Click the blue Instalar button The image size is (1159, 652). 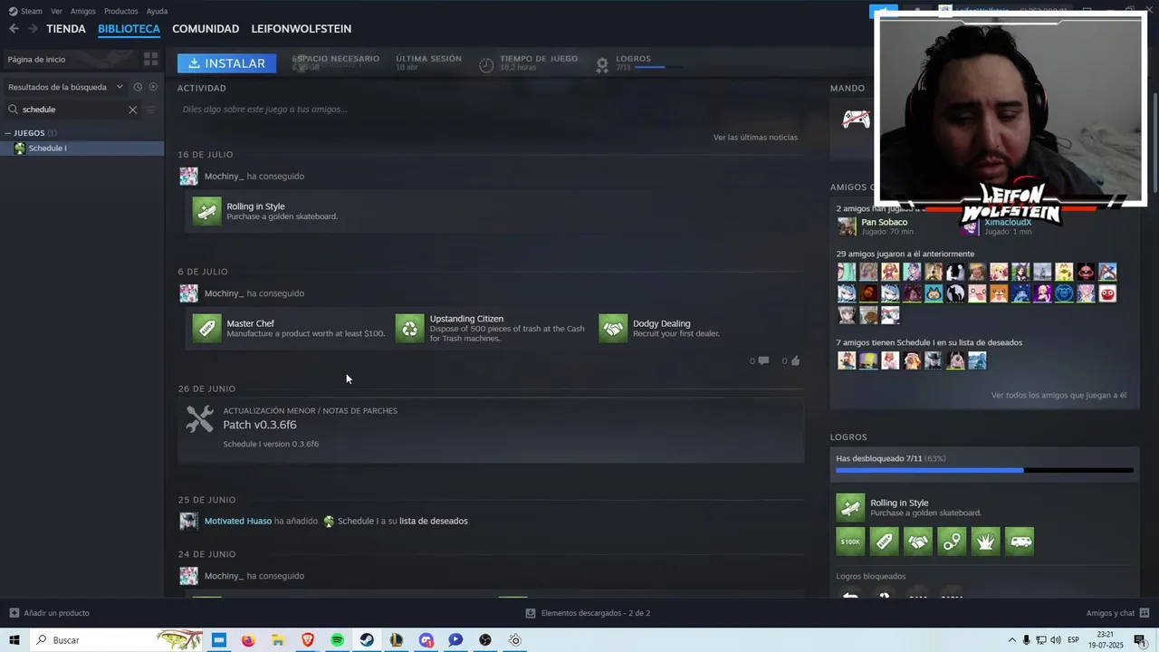(x=226, y=63)
